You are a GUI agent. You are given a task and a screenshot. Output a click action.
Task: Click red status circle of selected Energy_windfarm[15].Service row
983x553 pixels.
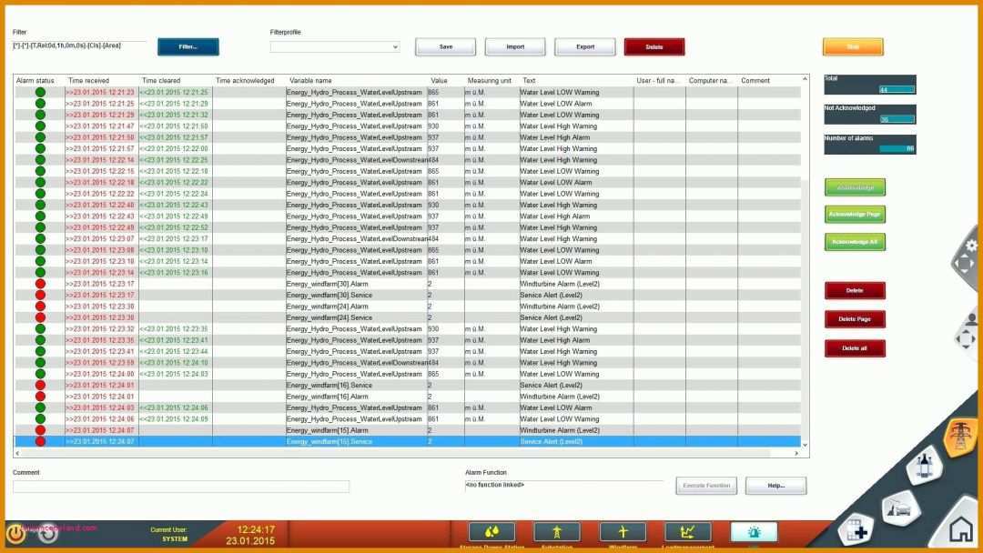pos(40,441)
